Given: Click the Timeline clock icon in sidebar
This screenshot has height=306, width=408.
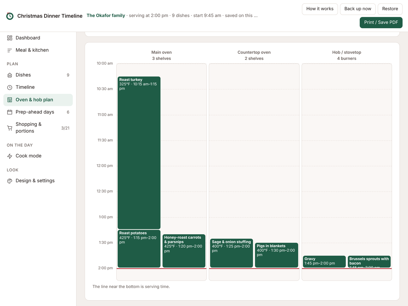Looking at the screenshot, I should (10, 87).
